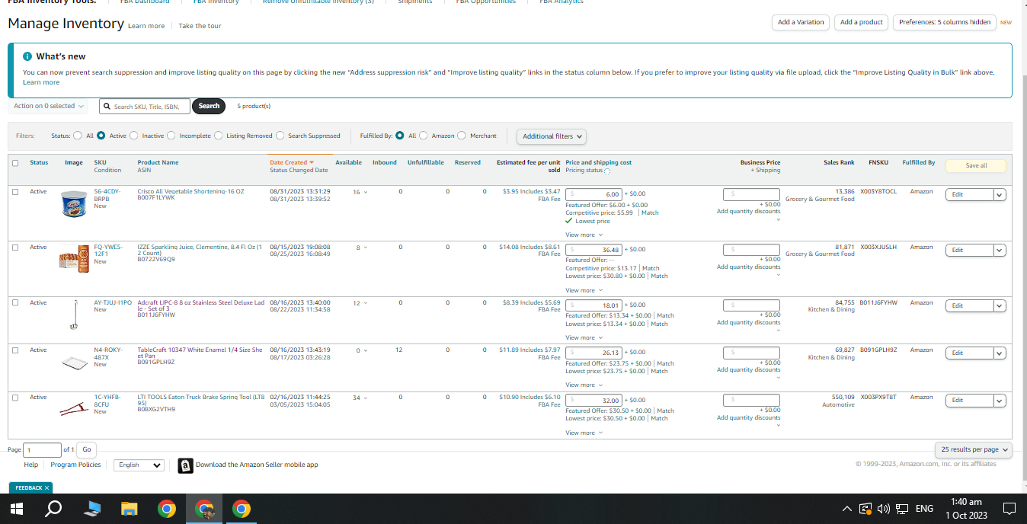The height and width of the screenshot is (524, 1027).
Task: Click the first Chrome icon in taskbar
Action: click(x=167, y=509)
